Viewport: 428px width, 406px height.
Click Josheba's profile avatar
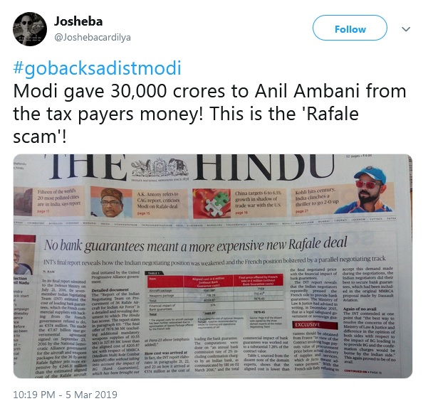point(30,29)
